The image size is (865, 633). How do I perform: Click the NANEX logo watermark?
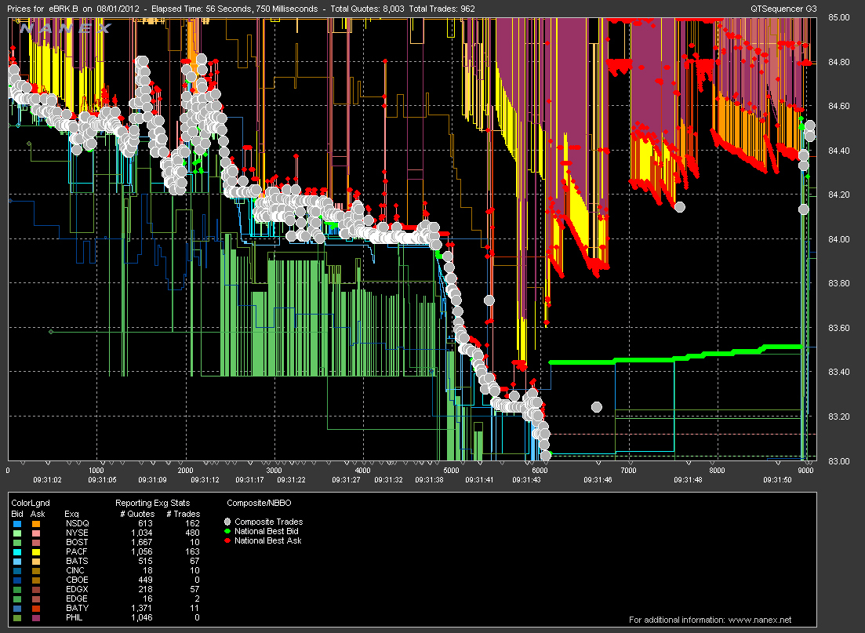[x=66, y=28]
